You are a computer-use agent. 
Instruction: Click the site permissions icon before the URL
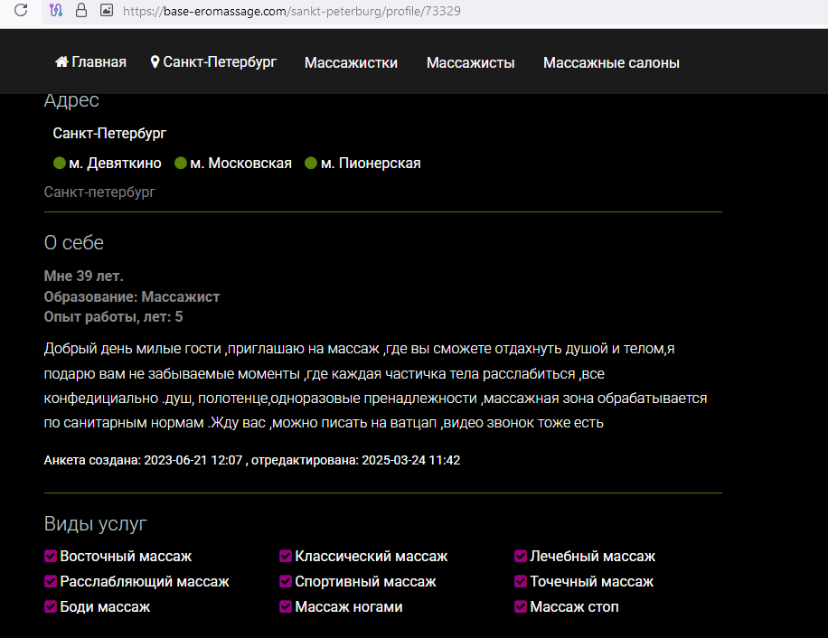point(106,11)
